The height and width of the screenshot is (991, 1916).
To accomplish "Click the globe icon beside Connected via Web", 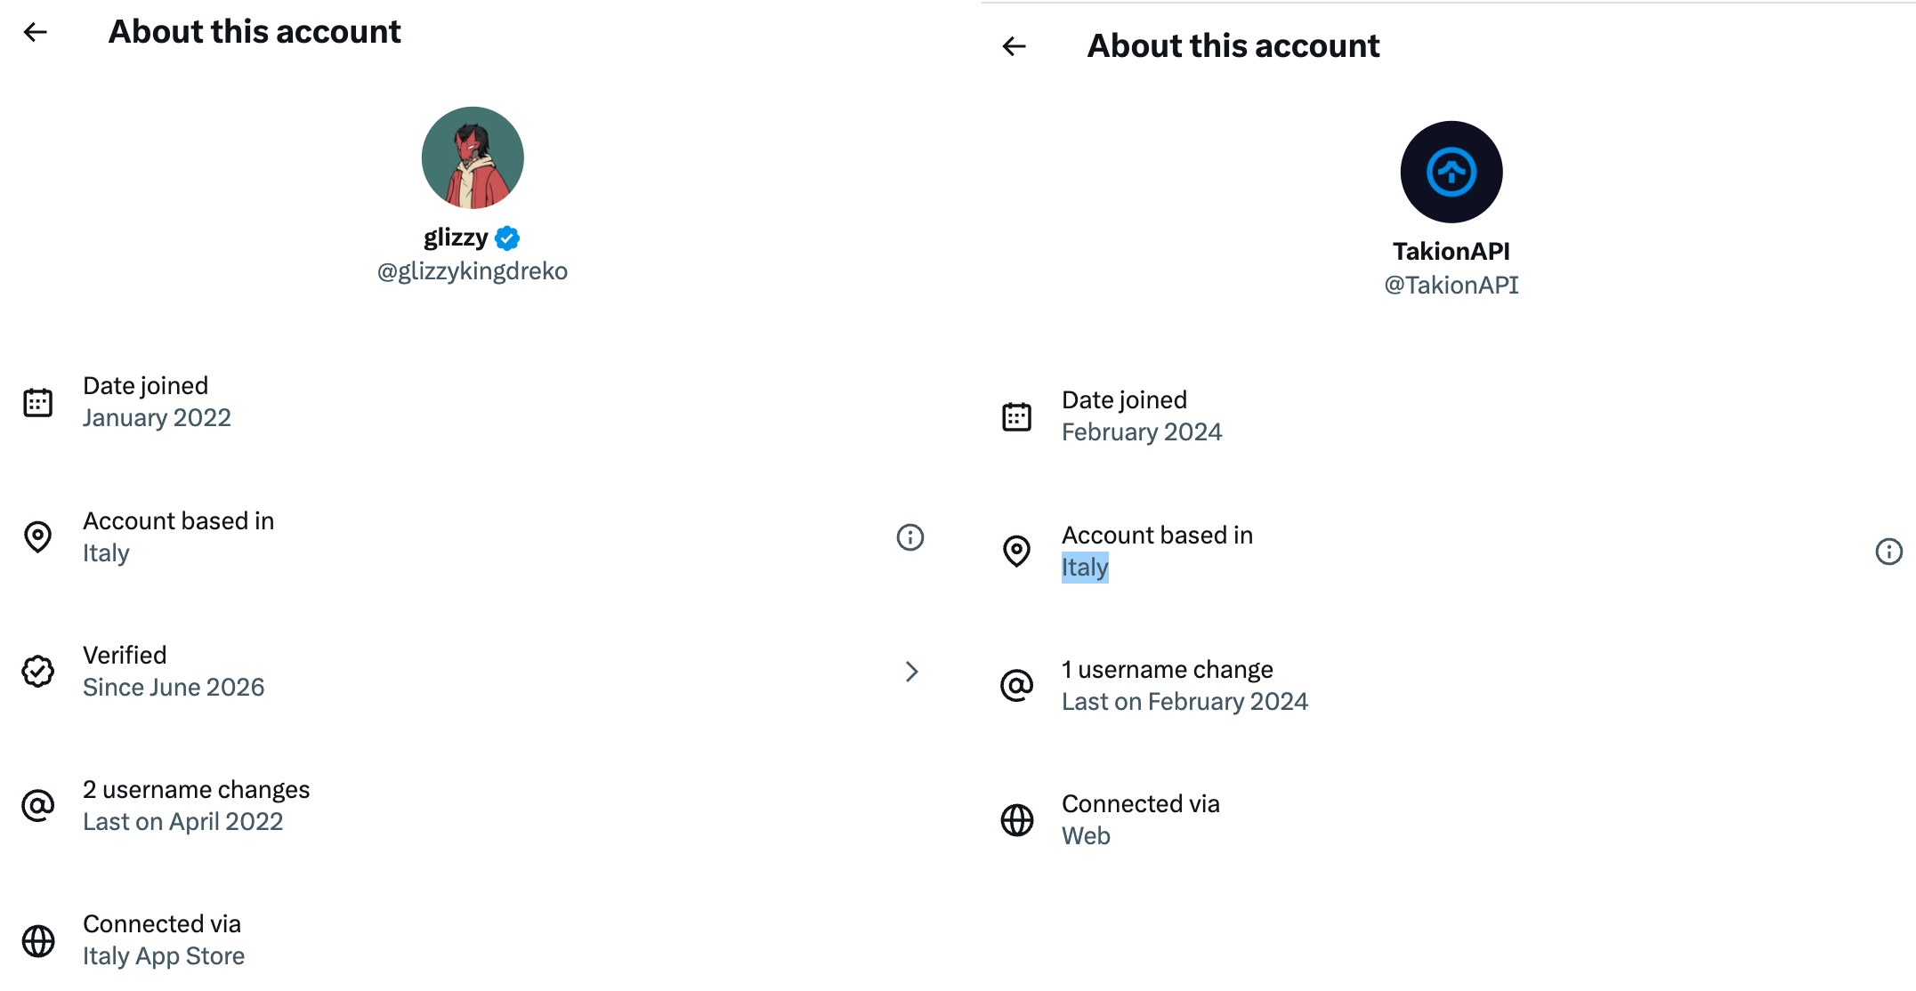I will click(x=1016, y=820).
